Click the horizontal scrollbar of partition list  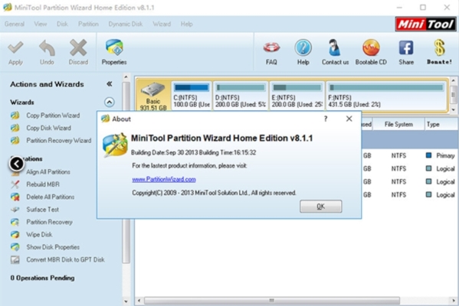click(272, 301)
